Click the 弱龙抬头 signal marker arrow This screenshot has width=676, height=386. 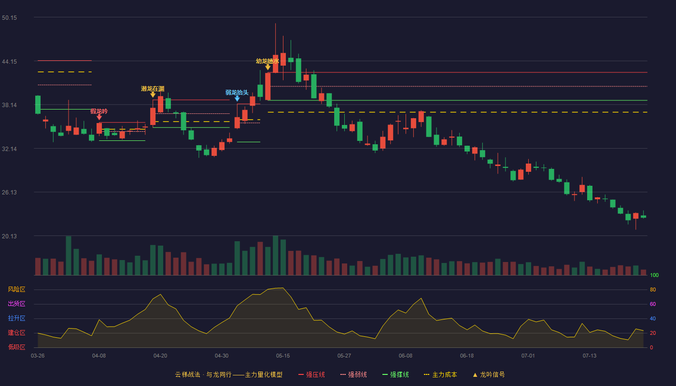pyautogui.click(x=237, y=98)
